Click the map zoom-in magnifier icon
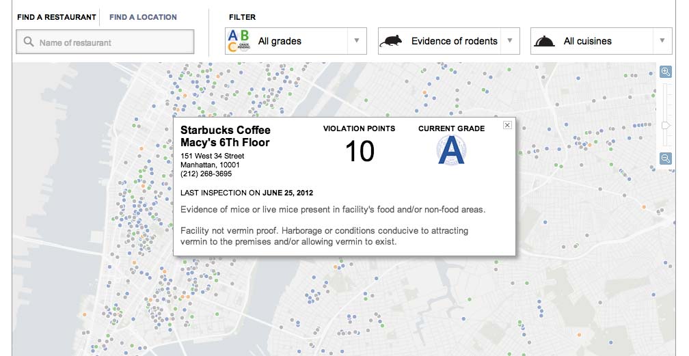The width and height of the screenshot is (689, 356). coord(666,72)
